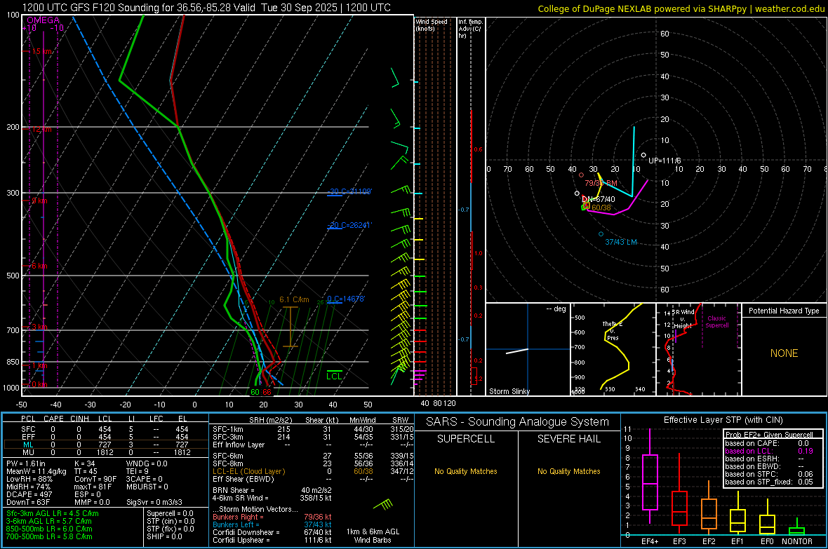Viewport: 828px width, 549px height.
Task: Click the SigSvr = 0 m3/s3 value
Action: click(x=154, y=502)
